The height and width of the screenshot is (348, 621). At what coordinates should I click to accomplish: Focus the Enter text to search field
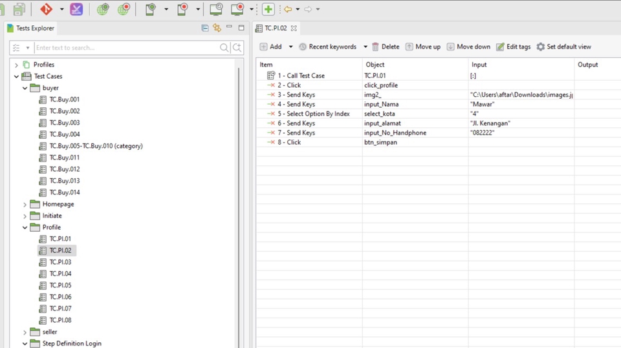(x=126, y=48)
